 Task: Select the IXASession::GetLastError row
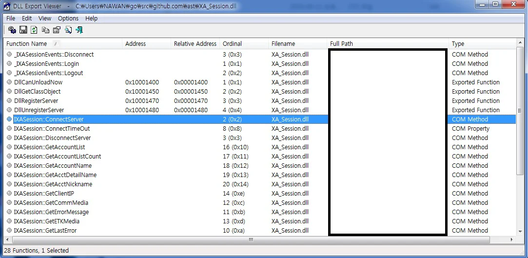click(x=260, y=230)
